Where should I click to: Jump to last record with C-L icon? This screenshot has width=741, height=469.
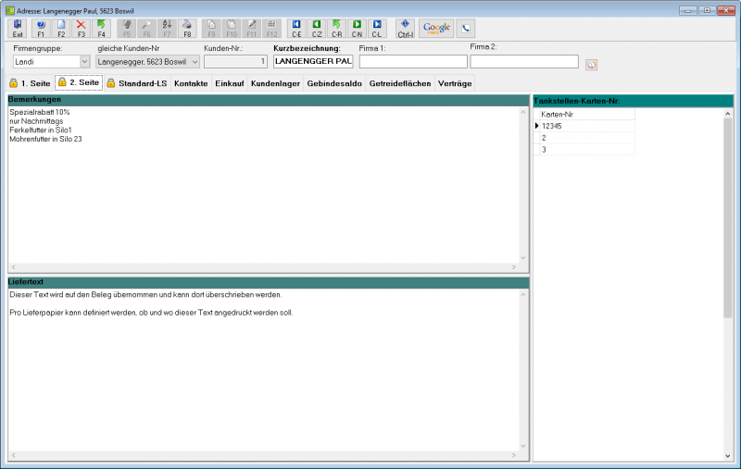click(x=377, y=29)
